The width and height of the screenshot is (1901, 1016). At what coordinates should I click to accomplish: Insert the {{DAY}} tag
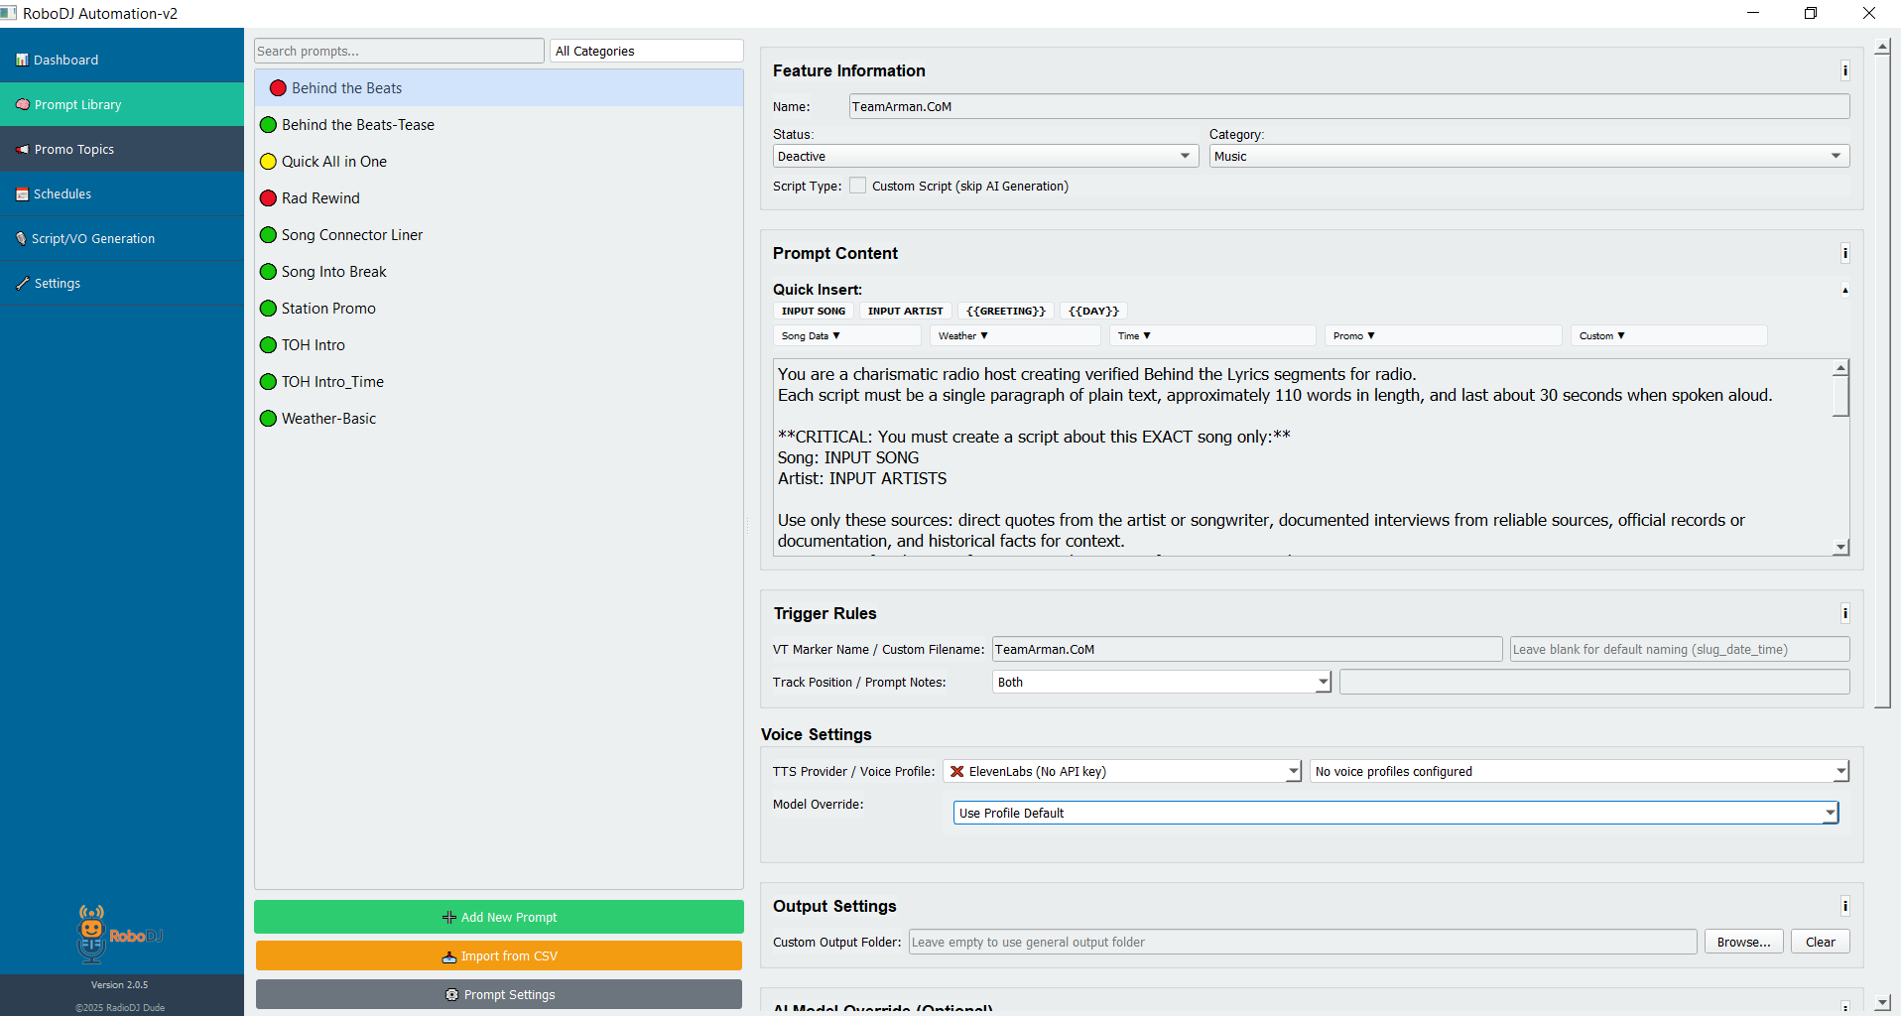point(1093,311)
